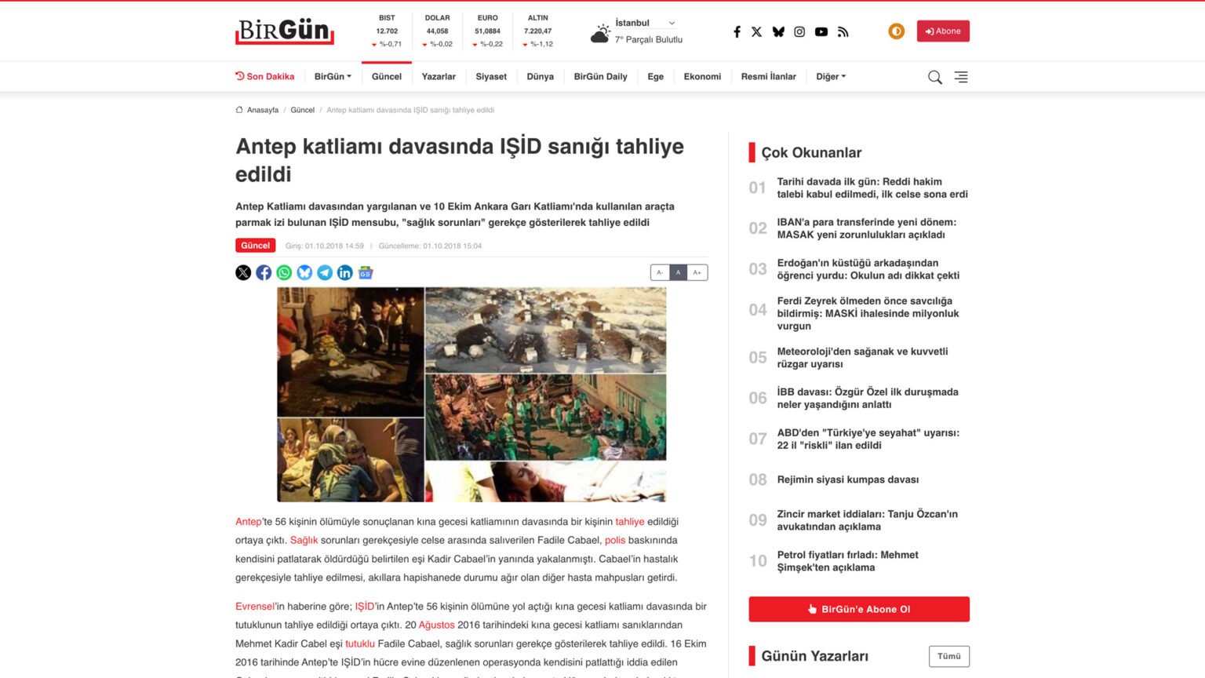Image resolution: width=1205 pixels, height=678 pixels.
Task: Share article via WhatsApp icon
Action: point(284,272)
